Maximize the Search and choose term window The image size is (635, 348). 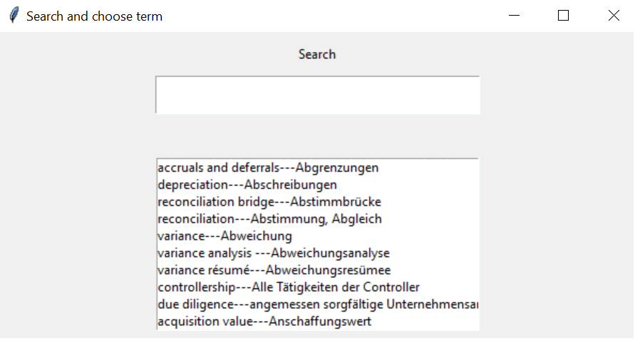coord(563,16)
